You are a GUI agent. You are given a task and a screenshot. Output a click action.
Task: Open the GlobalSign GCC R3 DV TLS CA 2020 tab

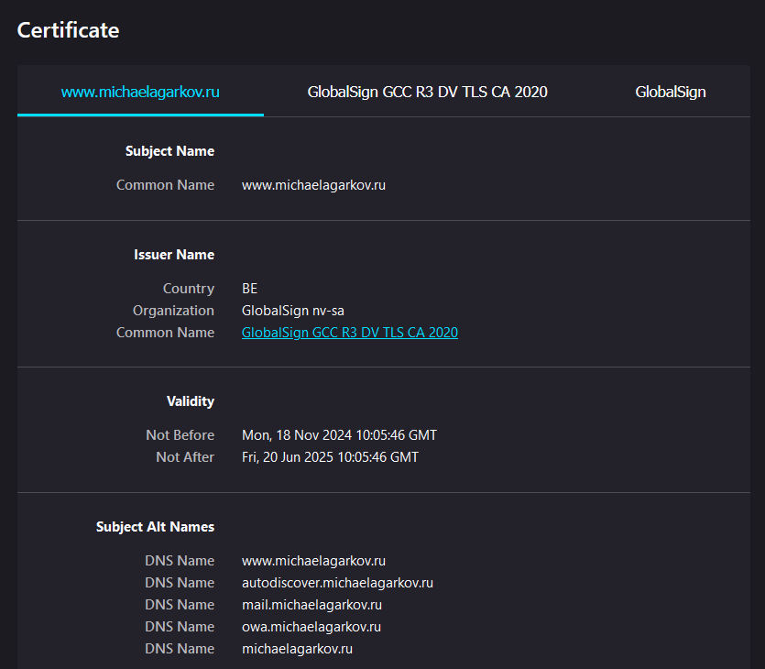click(x=427, y=92)
